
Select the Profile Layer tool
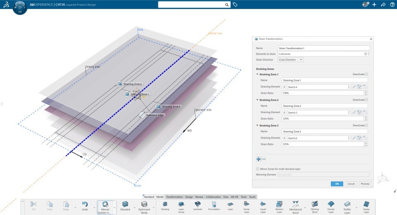347,208
